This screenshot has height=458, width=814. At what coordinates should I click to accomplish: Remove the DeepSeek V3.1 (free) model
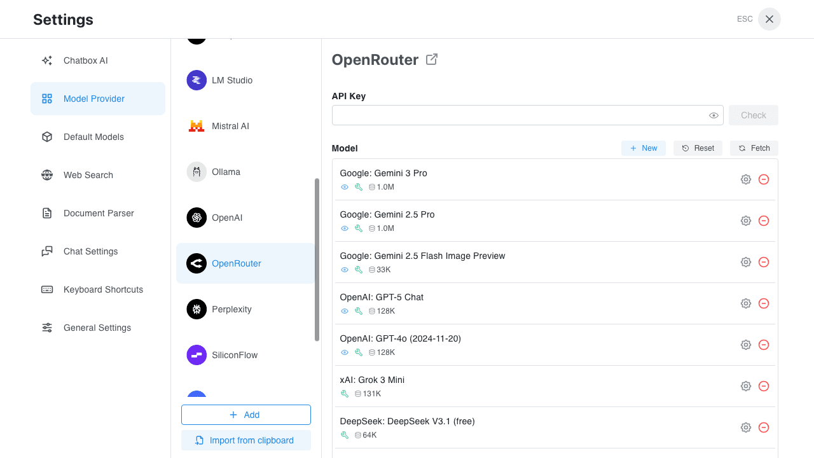click(x=764, y=427)
